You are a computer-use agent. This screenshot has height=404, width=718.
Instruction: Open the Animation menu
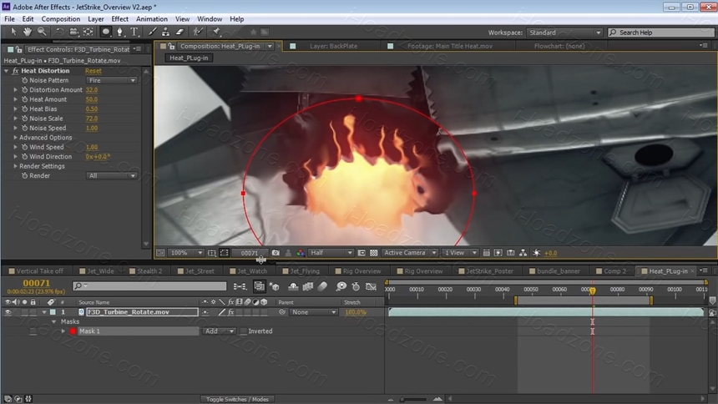[152, 18]
